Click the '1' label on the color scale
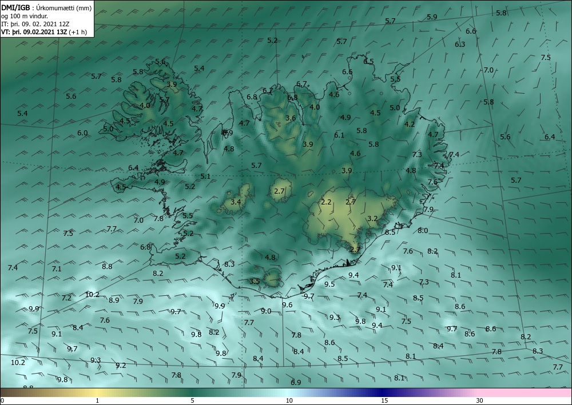 pyautogui.click(x=97, y=400)
